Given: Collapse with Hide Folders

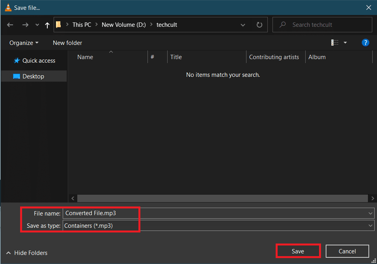Looking at the screenshot, I should (27, 253).
